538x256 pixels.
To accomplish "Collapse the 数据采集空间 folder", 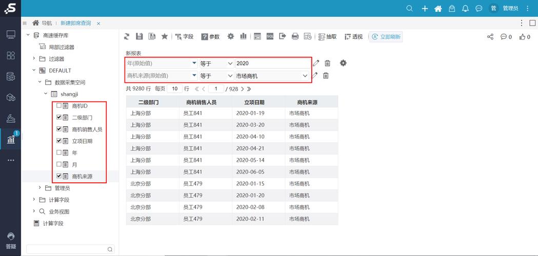I will pyautogui.click(x=39, y=82).
